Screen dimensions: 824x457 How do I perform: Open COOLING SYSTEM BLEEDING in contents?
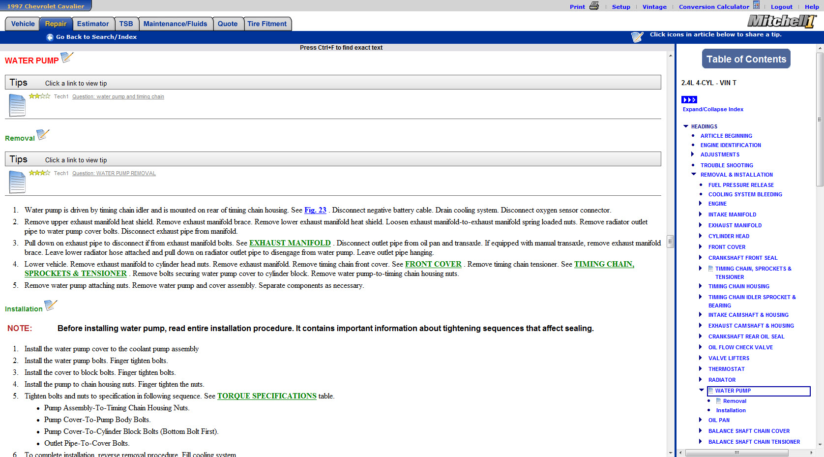[x=745, y=194]
